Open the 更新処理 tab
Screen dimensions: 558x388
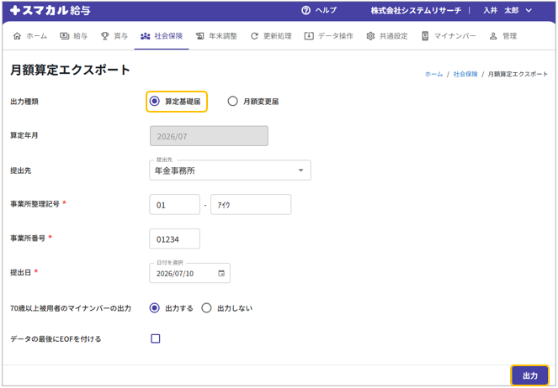[x=271, y=36]
